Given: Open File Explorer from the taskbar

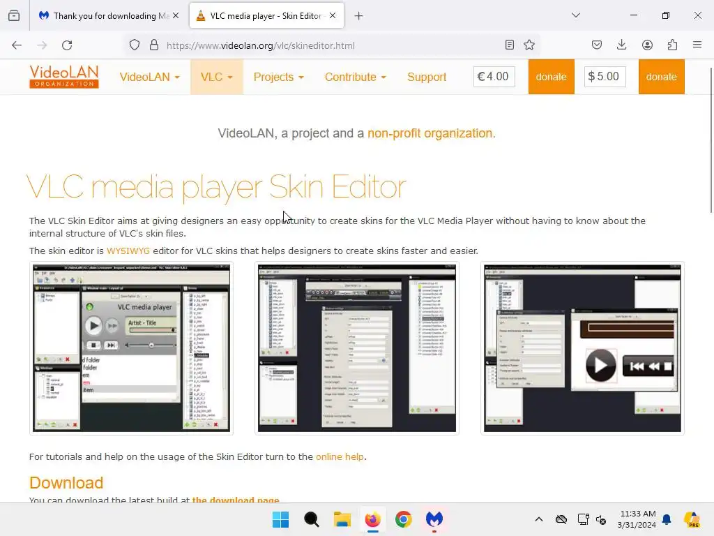Looking at the screenshot, I should coord(342,519).
